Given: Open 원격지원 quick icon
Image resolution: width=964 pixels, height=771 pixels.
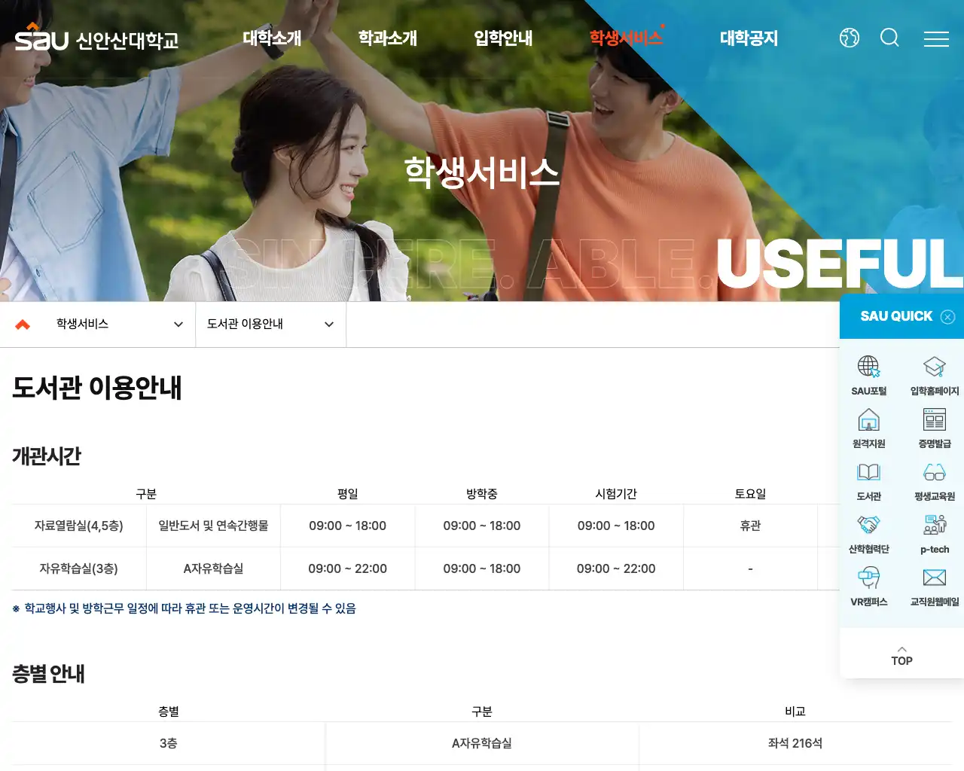Looking at the screenshot, I should (869, 428).
